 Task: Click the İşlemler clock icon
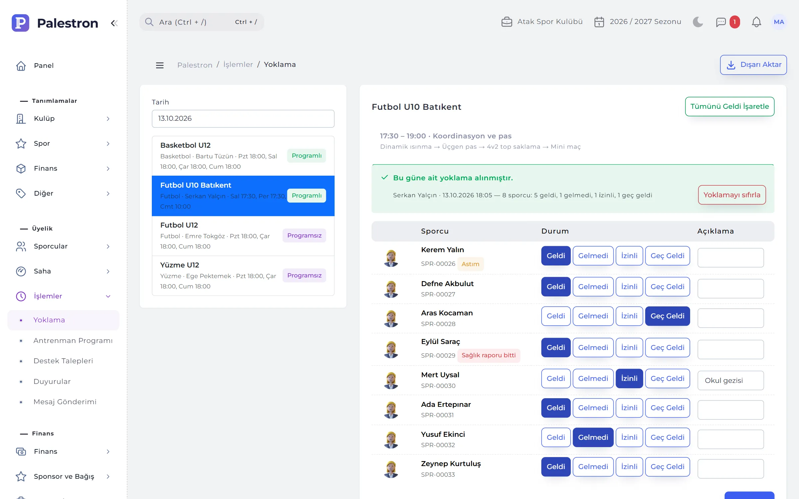tap(21, 296)
